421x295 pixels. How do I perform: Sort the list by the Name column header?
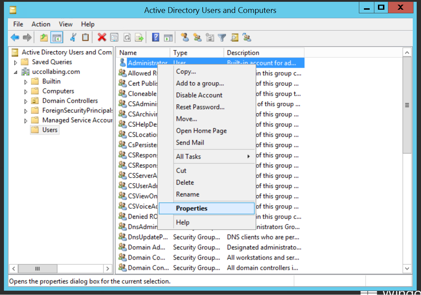click(143, 53)
